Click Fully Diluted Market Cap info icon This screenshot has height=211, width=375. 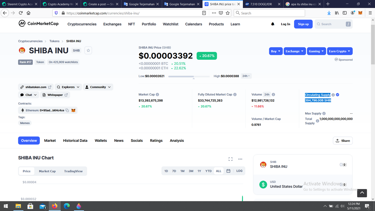[235, 95]
